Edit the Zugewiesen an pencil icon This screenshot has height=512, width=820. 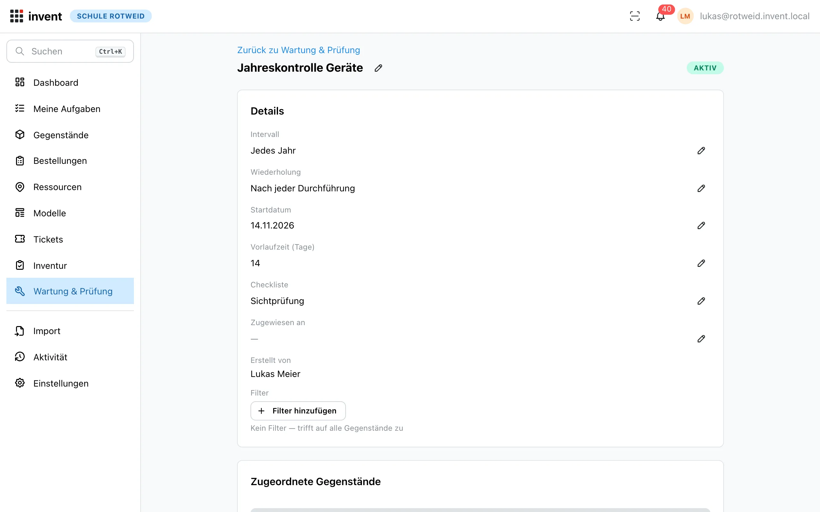[x=701, y=339]
